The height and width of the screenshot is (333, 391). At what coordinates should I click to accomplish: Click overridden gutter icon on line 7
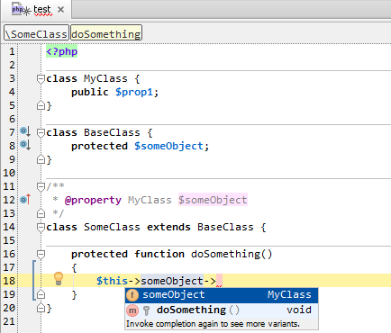pyautogui.click(x=25, y=131)
